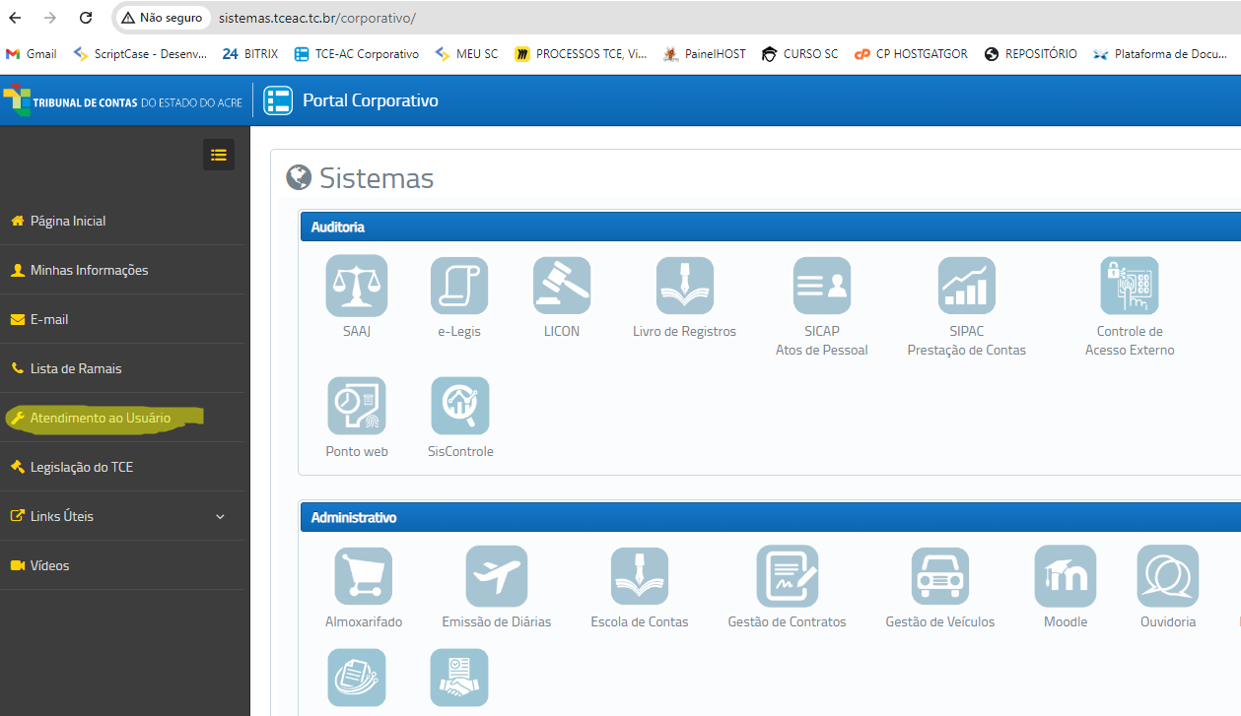Go to Página Inicial in sidebar
Image resolution: width=1241 pixels, height=716 pixels.
tap(122, 221)
